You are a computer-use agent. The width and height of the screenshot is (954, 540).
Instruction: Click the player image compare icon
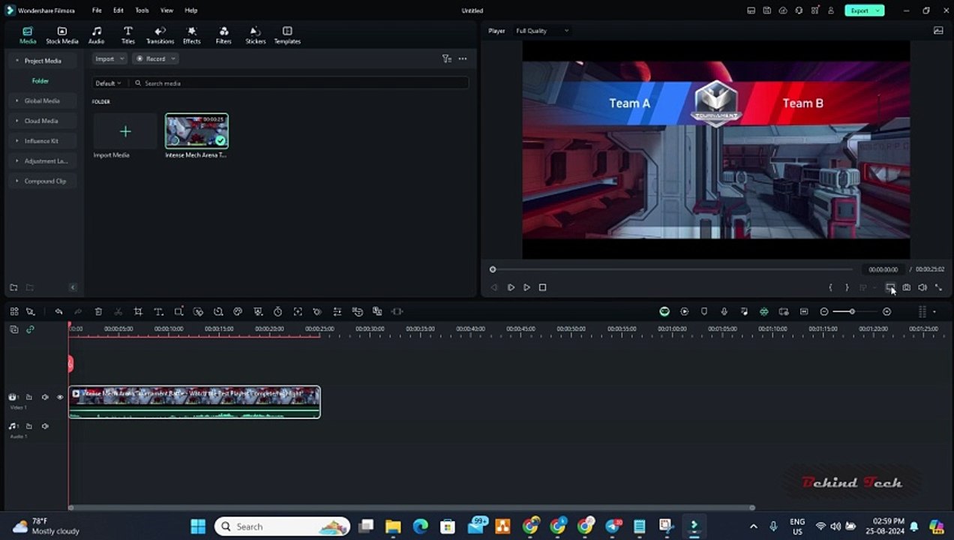pos(938,31)
